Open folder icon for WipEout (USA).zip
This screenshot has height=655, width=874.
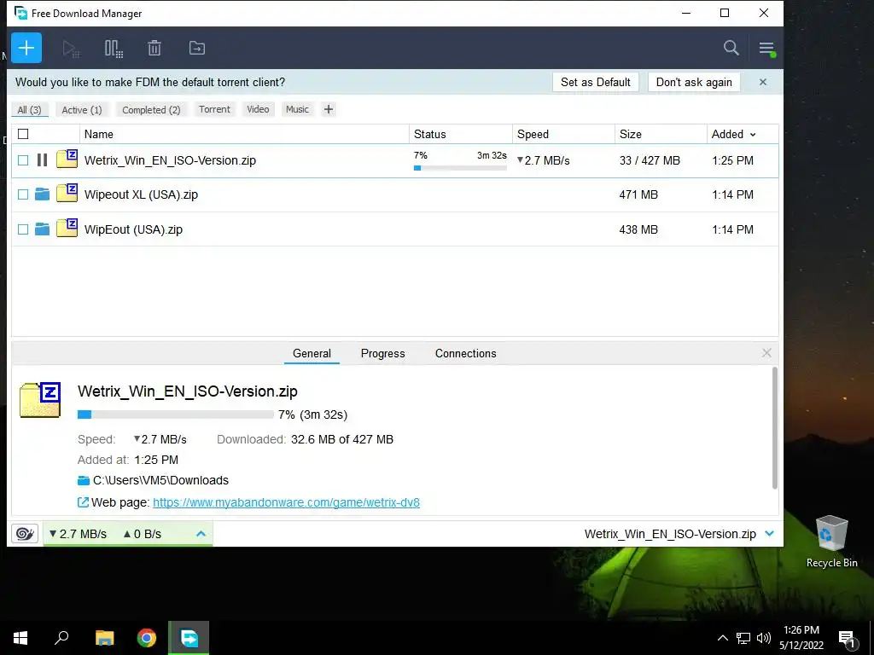pos(42,229)
